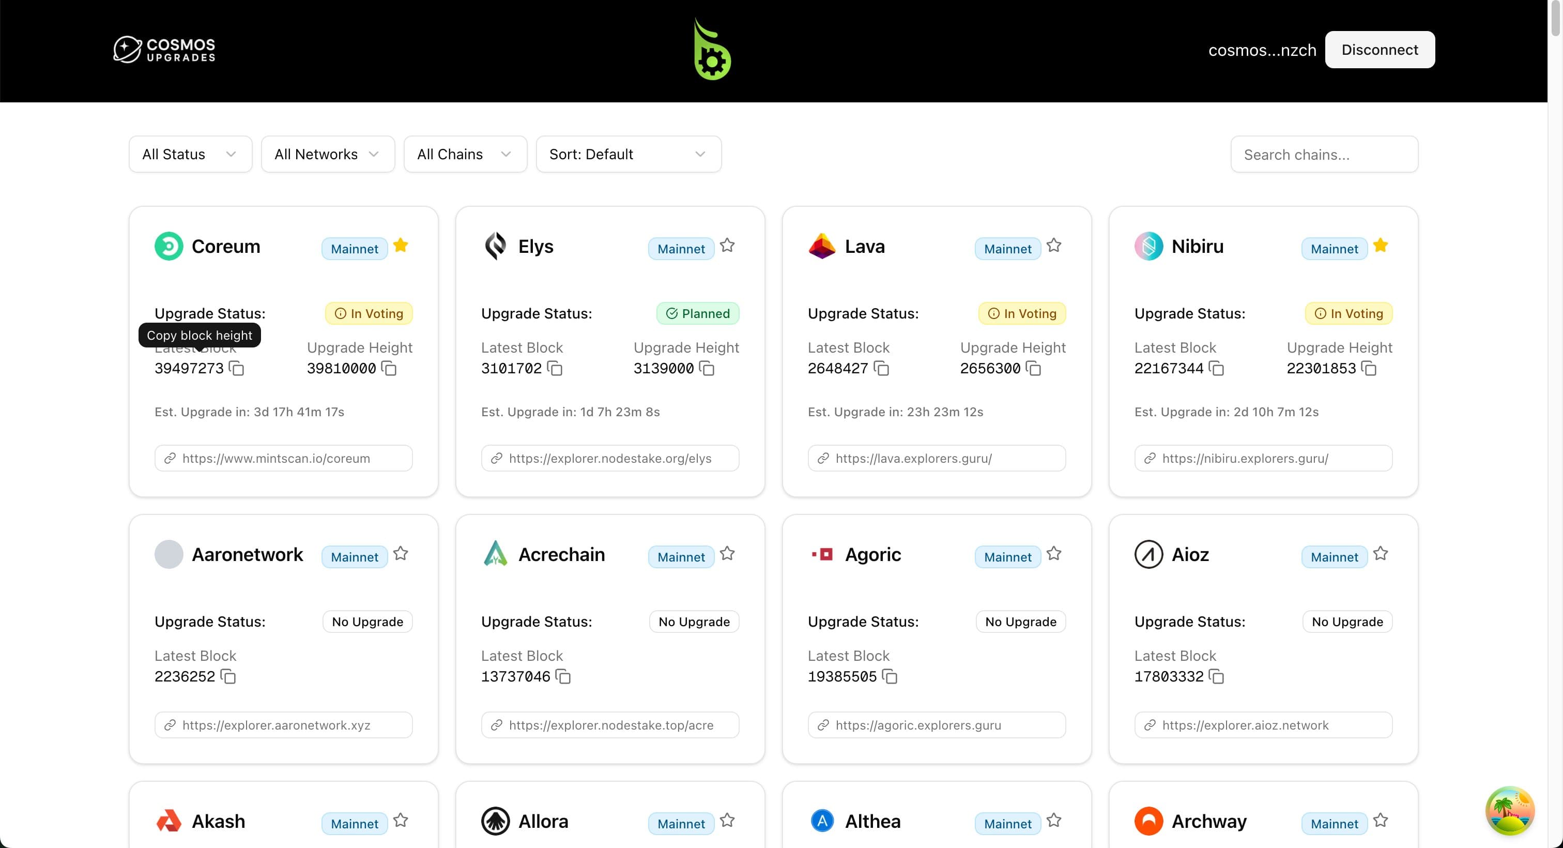Viewport: 1563px width, 848px height.
Task: Click Coreum's In Voting status badge
Action: [369, 313]
